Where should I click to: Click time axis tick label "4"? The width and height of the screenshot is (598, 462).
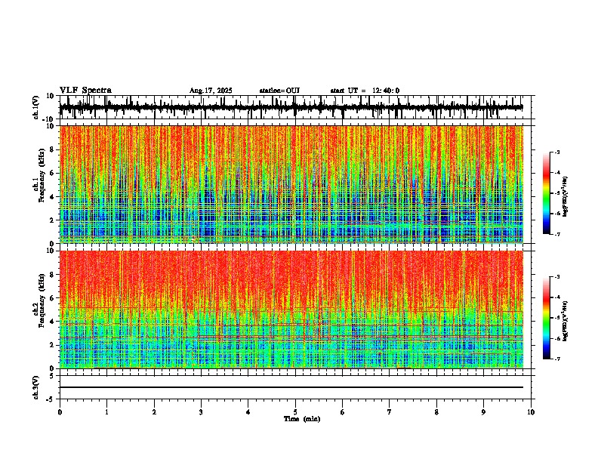pyautogui.click(x=248, y=412)
